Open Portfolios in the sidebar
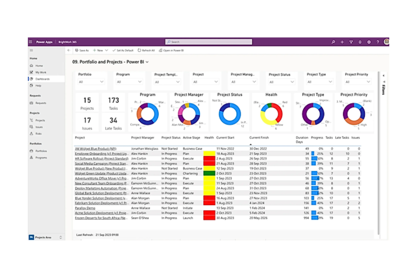Viewport: 417px width, 278px height. pos(41,151)
